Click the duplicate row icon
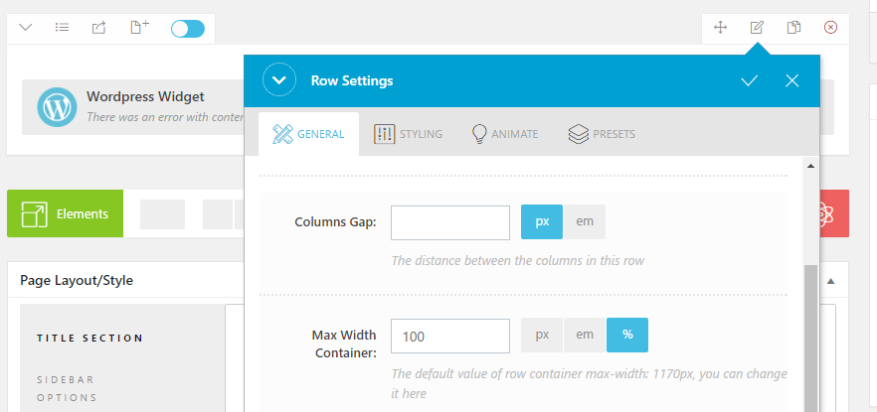 pyautogui.click(x=793, y=28)
